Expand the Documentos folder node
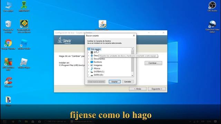The image size is (221, 124). point(88,59)
